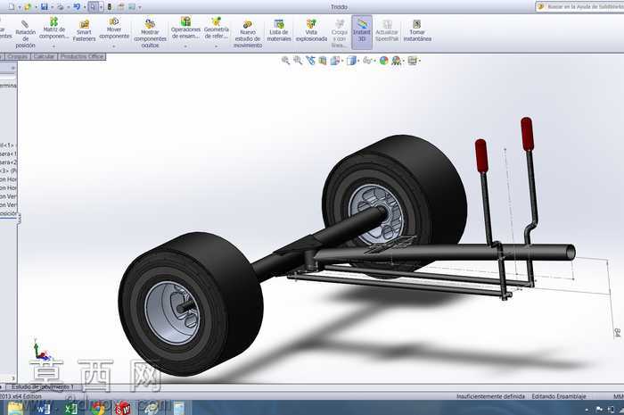Click Smart Fasteners tool
The height and width of the screenshot is (415, 624).
84,31
